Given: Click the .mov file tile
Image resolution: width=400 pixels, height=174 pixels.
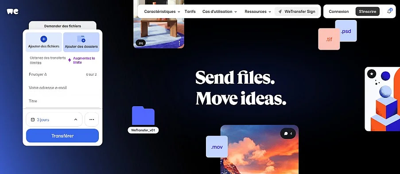Looking at the screenshot, I should pyautogui.click(x=217, y=147).
